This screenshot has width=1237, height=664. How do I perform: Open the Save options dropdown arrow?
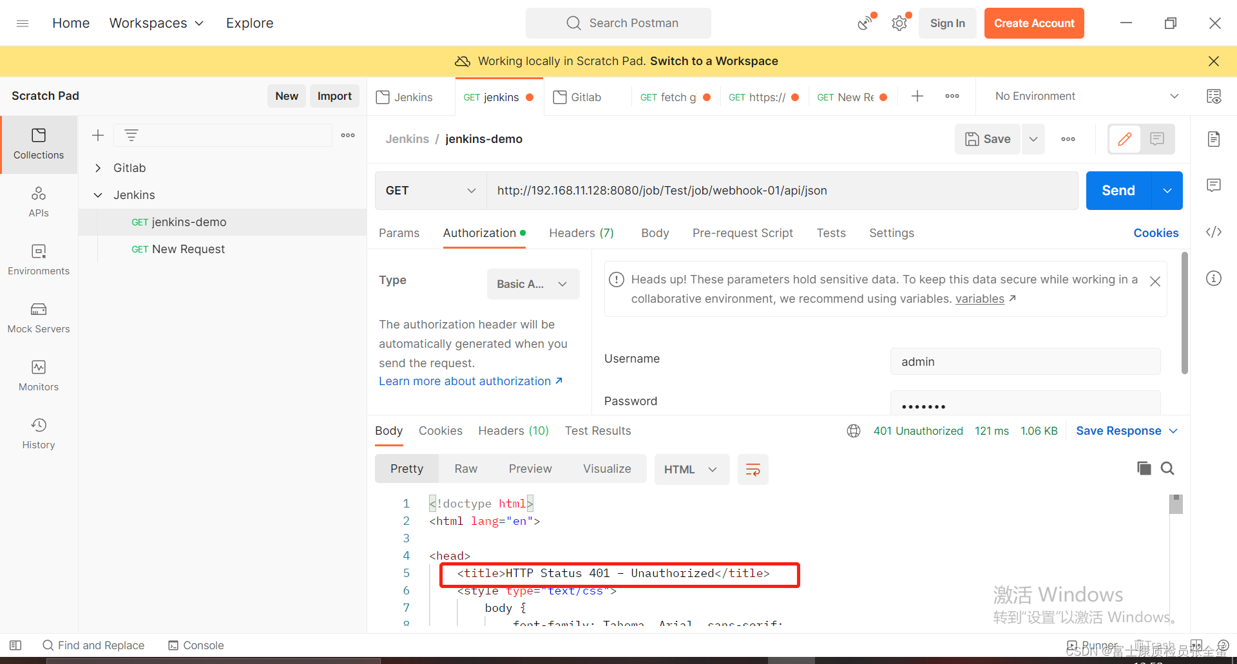pos(1033,139)
